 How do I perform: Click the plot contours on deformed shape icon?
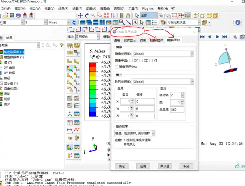click(70, 68)
